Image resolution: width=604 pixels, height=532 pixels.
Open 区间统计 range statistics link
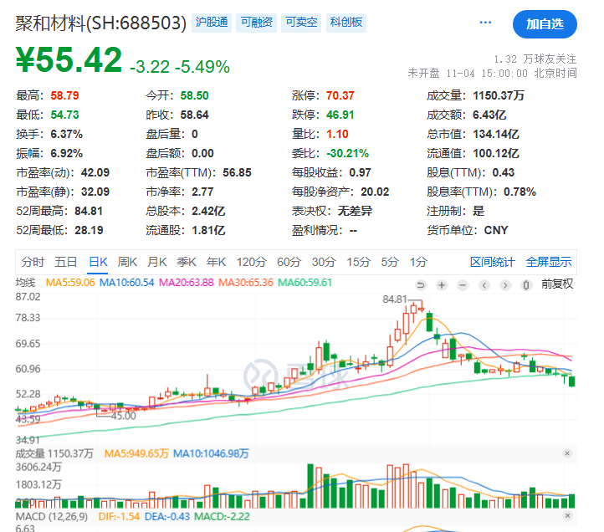tap(492, 262)
